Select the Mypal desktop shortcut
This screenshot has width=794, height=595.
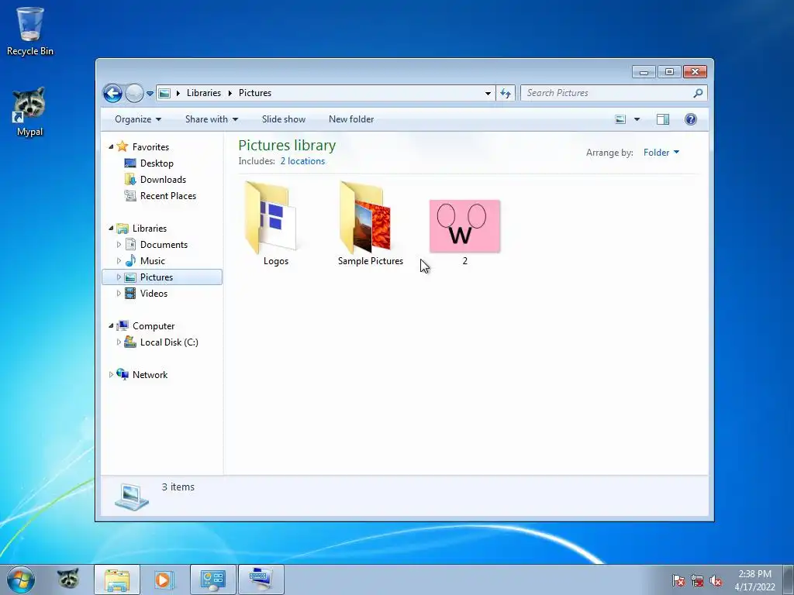pyautogui.click(x=30, y=112)
